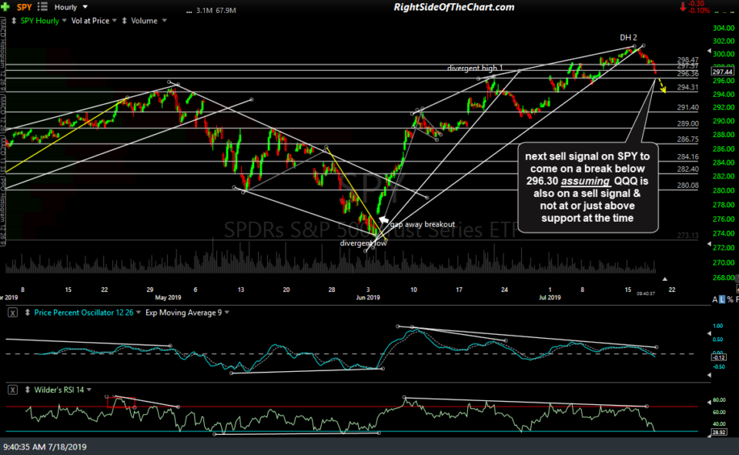Click the reorder arrows on Price Percent Oscillator panel
This screenshot has width=739, height=455.
27,313
